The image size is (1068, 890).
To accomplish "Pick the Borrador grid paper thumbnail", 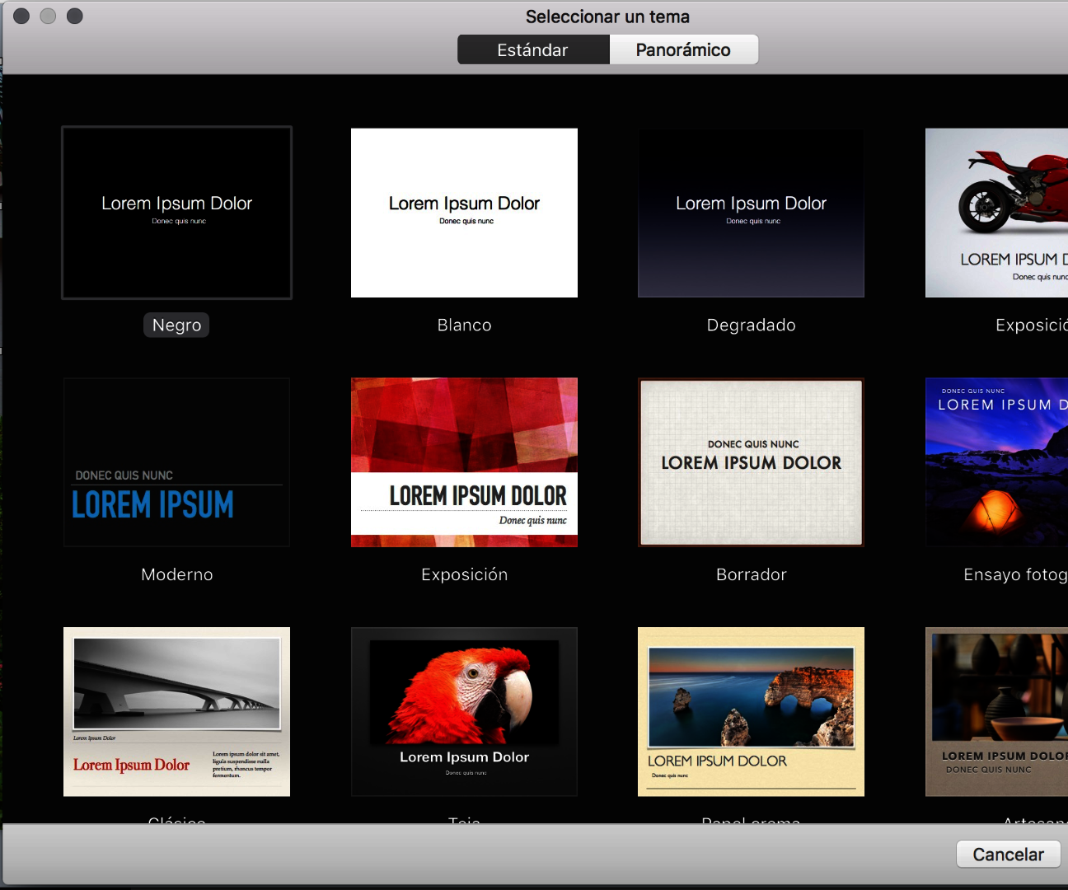I will pos(751,462).
